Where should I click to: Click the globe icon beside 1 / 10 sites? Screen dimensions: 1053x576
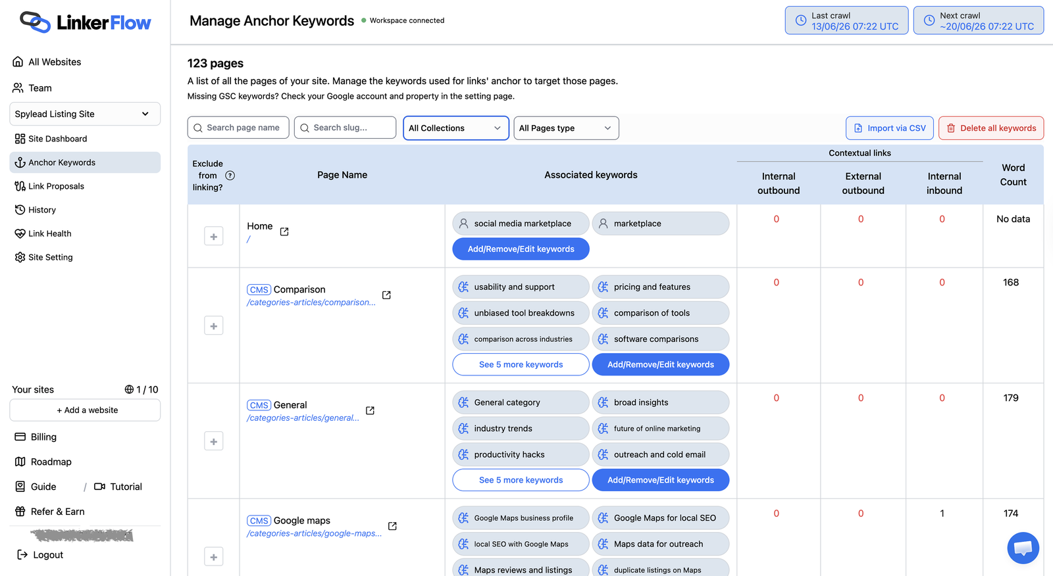pos(129,389)
